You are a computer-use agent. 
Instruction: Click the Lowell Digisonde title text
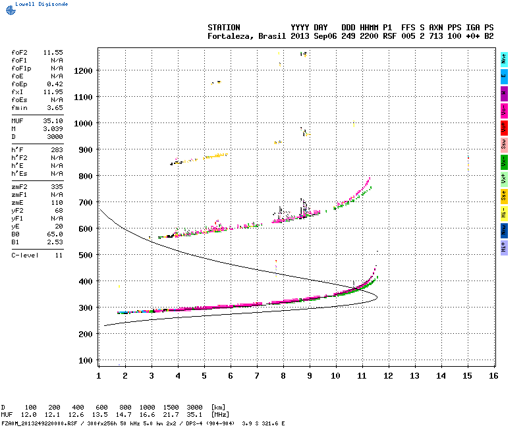[x=42, y=4]
